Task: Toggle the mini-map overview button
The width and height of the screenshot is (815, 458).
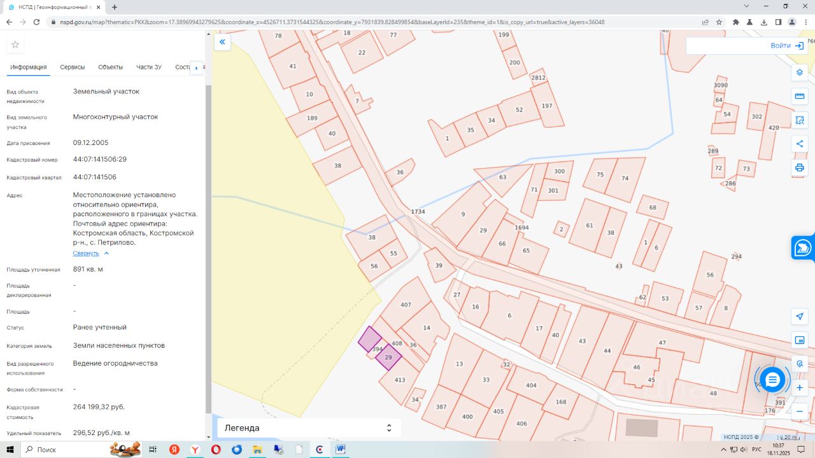Action: pos(800,340)
